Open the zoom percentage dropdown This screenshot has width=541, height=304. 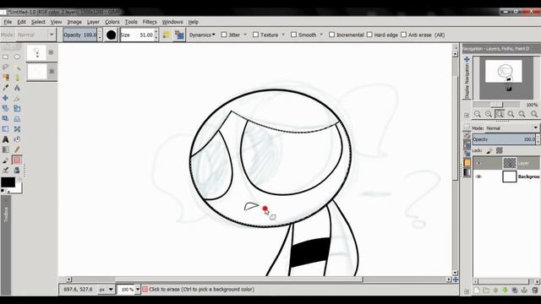tap(138, 290)
